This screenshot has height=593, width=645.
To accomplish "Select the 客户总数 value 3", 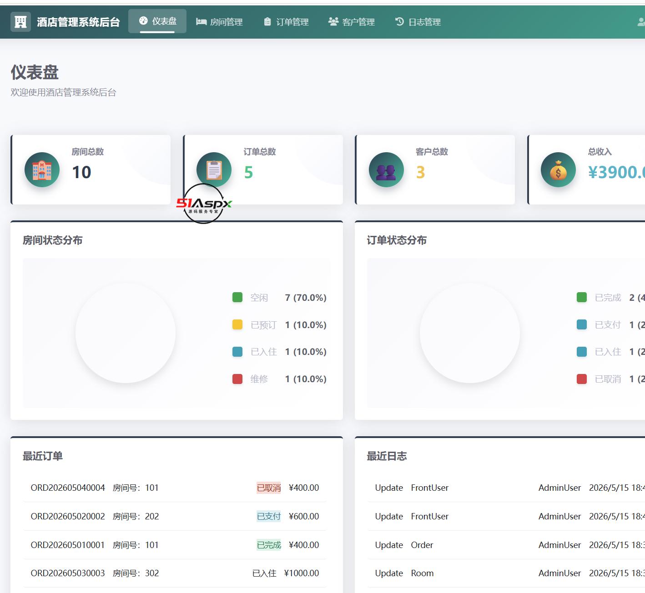I will pyautogui.click(x=421, y=172).
